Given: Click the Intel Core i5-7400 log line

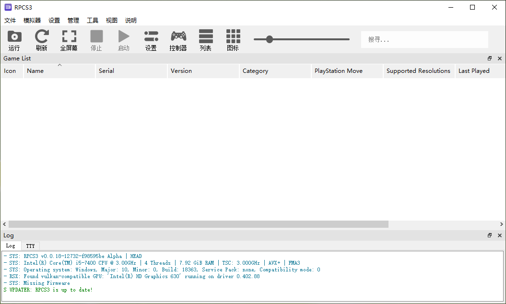Looking at the screenshot, I should click(152, 263).
